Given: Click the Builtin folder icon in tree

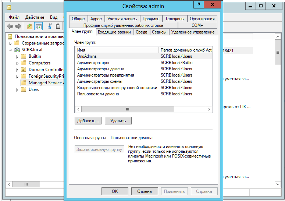Looking at the screenshot, I should (24, 56).
